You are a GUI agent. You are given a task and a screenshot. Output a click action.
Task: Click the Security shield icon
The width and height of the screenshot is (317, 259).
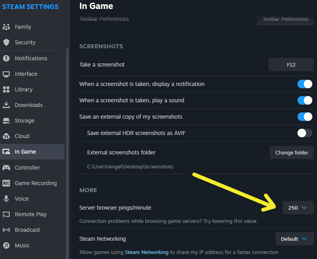pyautogui.click(x=6, y=42)
